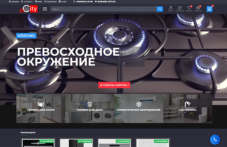The width and height of the screenshot is (227, 147).
Task: Open Каталог in top menu
Action: (x=14, y=2)
